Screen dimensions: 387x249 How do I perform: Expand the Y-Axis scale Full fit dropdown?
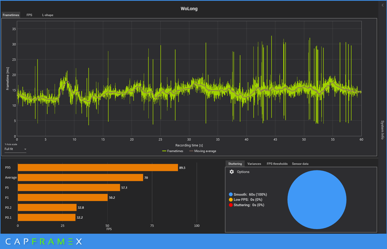(x=15, y=149)
